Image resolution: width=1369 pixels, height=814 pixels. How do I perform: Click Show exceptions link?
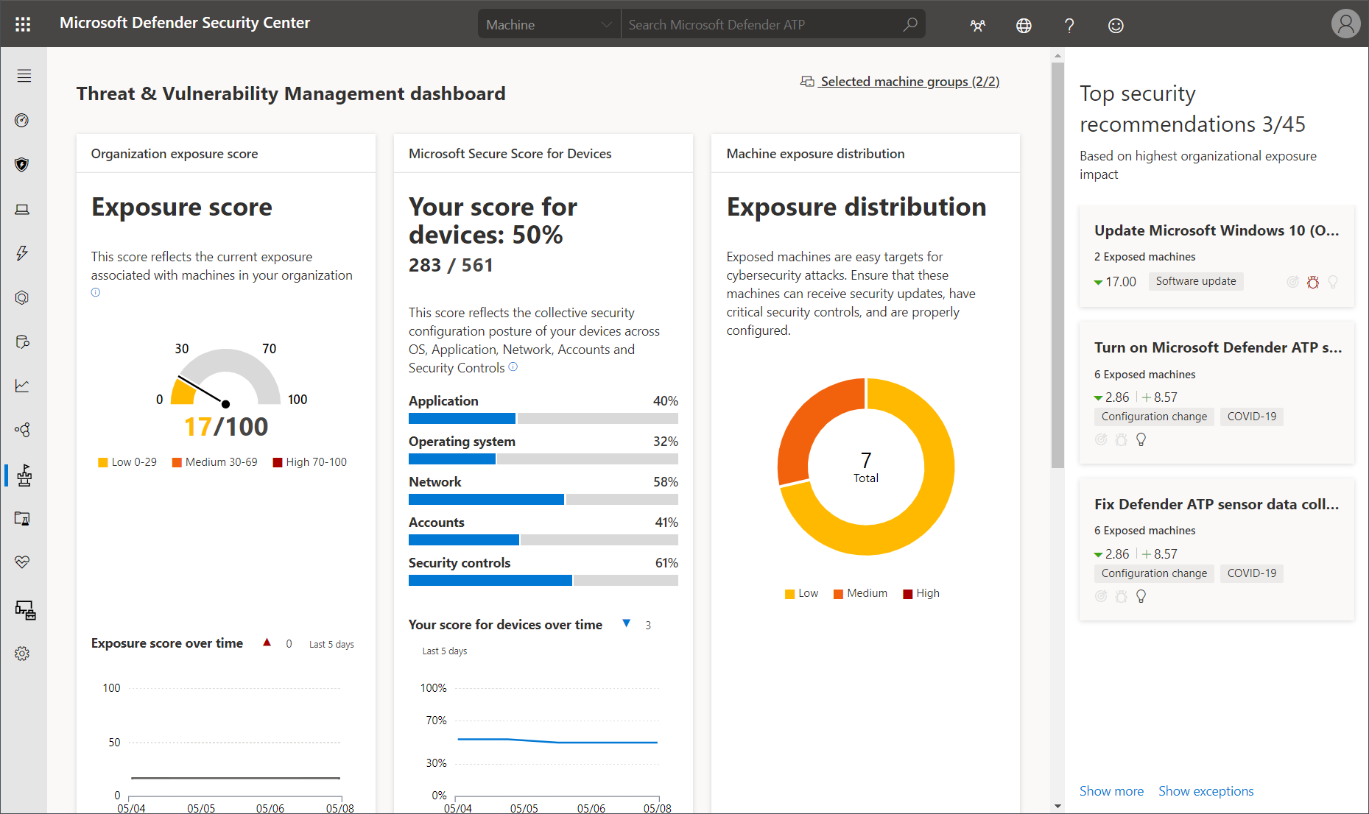(1206, 791)
